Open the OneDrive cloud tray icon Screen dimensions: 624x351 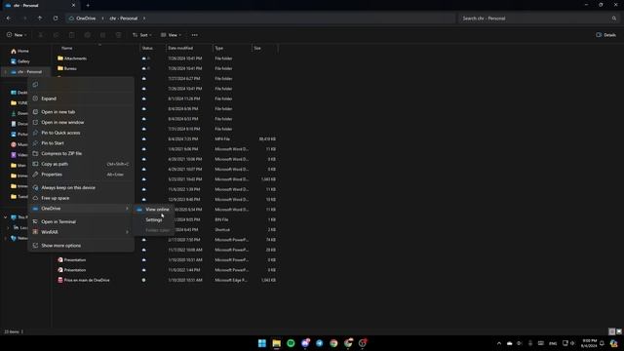(x=509, y=343)
